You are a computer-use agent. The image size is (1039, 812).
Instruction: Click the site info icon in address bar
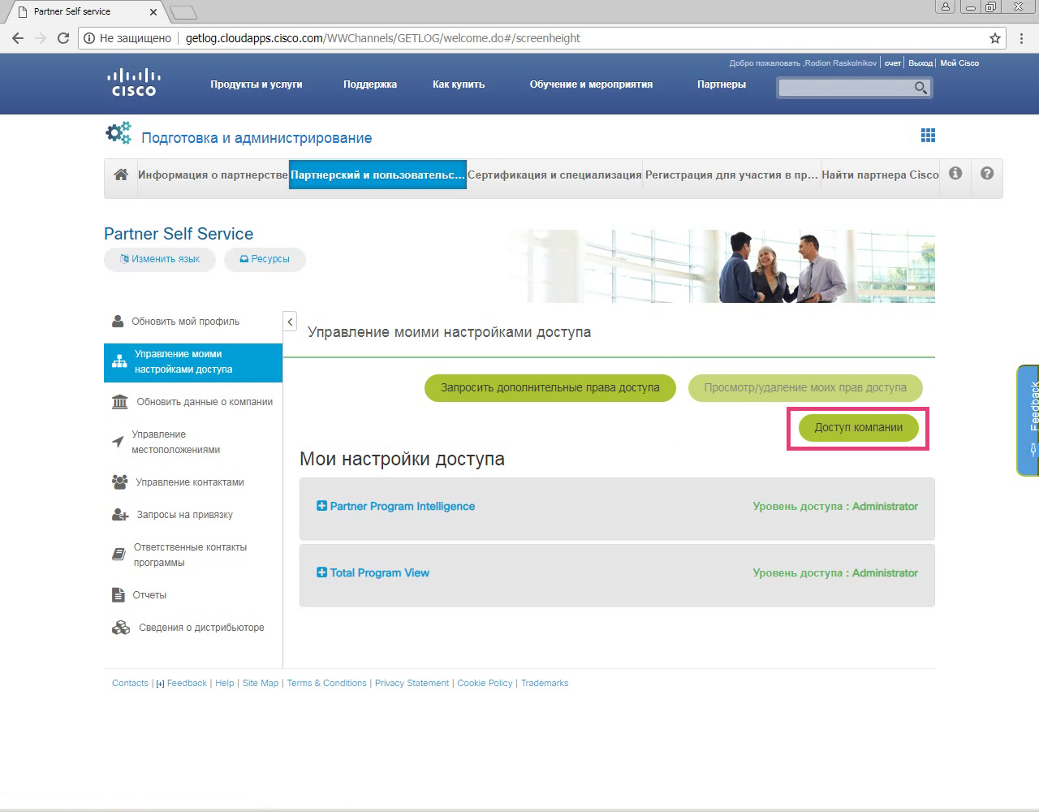[x=88, y=38]
